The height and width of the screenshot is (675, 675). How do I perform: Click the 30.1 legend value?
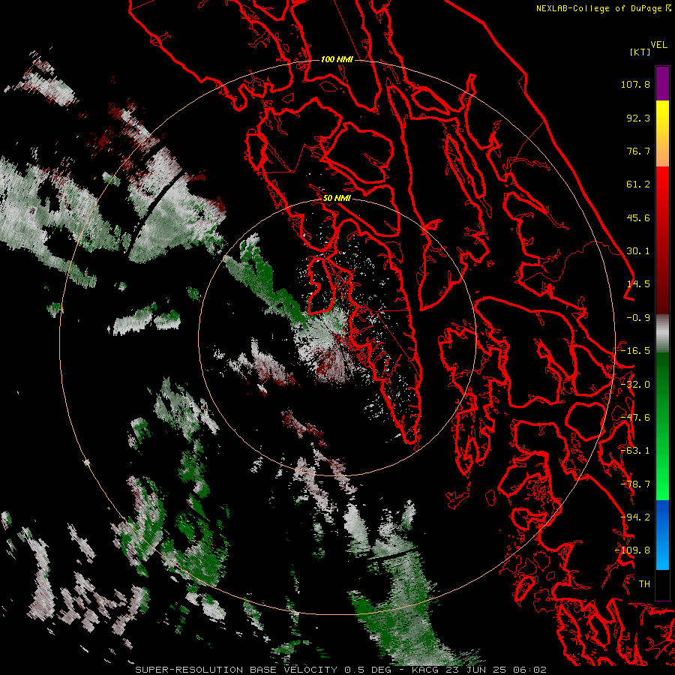(x=638, y=251)
